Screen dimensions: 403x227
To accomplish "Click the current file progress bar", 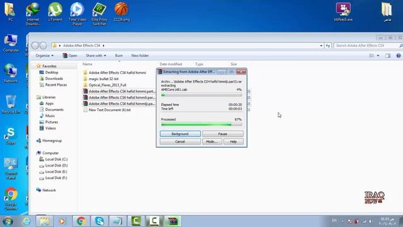I will click(x=201, y=95).
